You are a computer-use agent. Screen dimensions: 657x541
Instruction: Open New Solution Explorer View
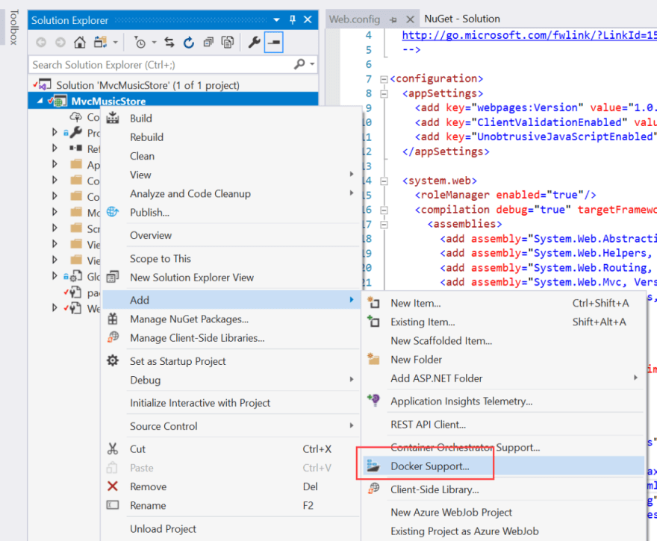click(231, 278)
